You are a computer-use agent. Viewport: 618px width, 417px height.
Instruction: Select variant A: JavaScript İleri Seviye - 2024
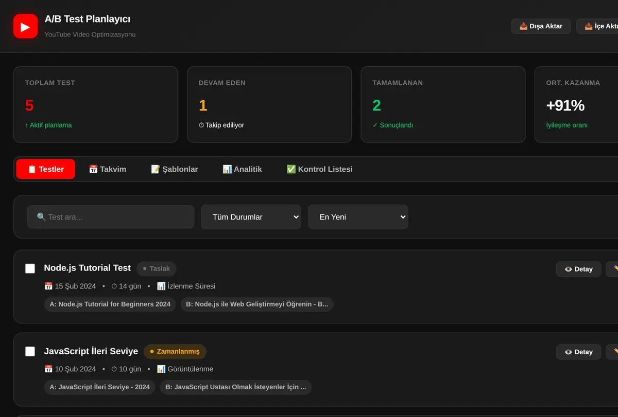point(99,387)
